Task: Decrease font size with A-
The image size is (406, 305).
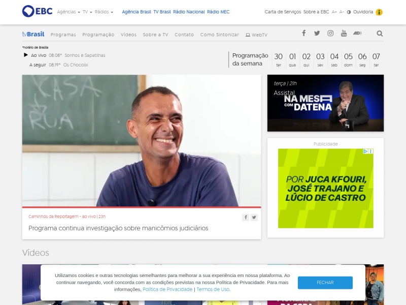Action: (342, 12)
